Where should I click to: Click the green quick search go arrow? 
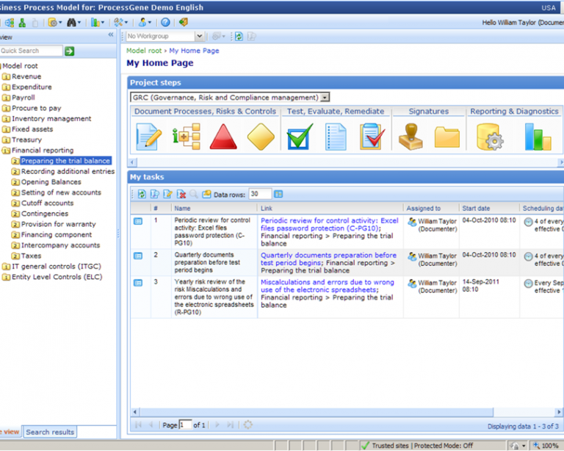(69, 51)
